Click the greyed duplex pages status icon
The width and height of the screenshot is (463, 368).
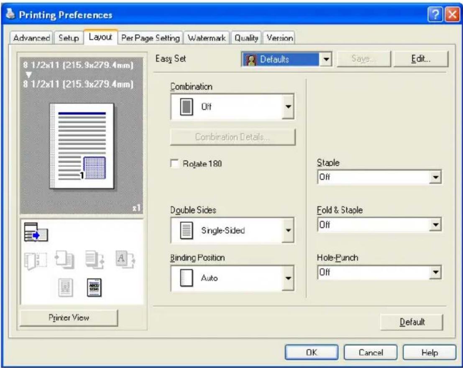65,260
